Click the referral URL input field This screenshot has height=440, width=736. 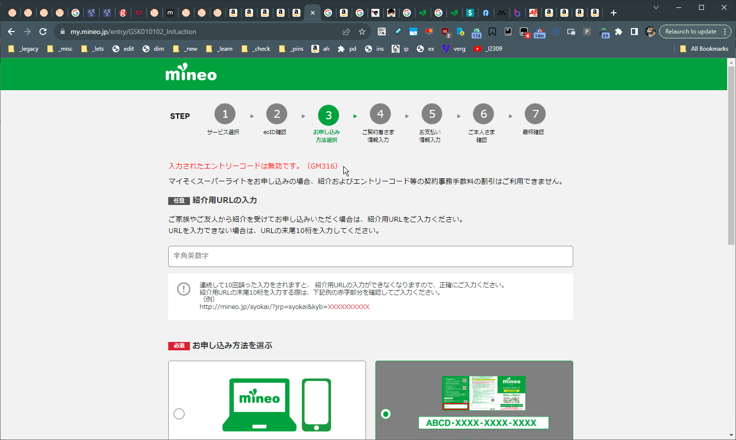[x=370, y=256]
